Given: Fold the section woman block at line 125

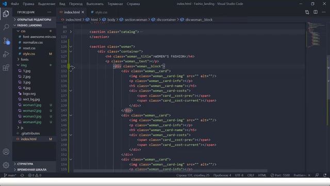Looking at the screenshot, I should (x=71, y=47).
